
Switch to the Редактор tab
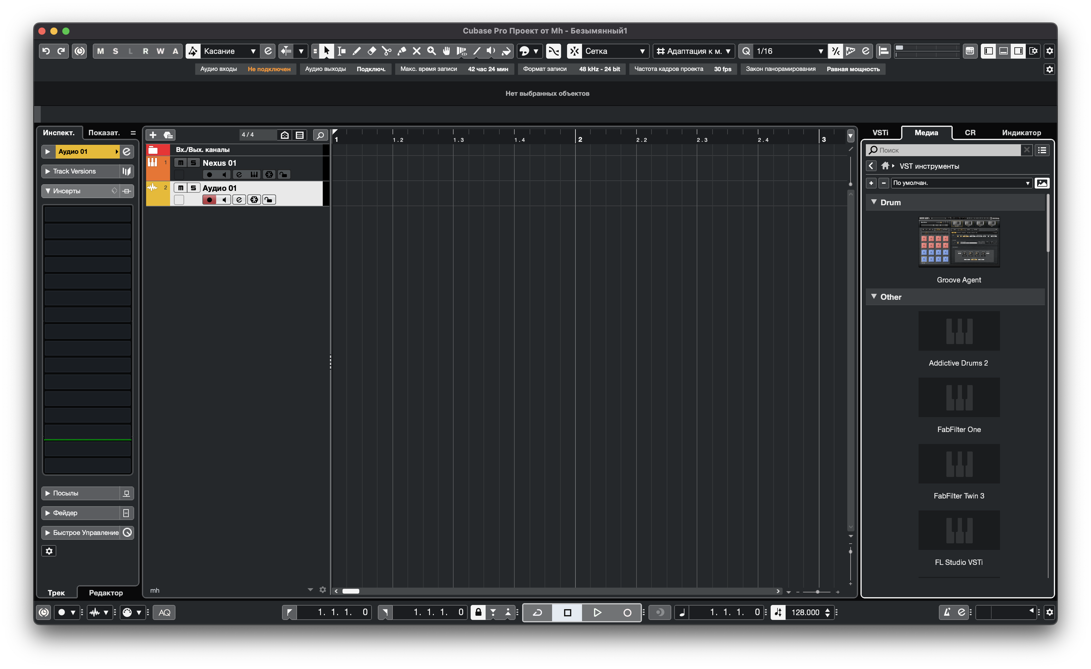pyautogui.click(x=106, y=592)
